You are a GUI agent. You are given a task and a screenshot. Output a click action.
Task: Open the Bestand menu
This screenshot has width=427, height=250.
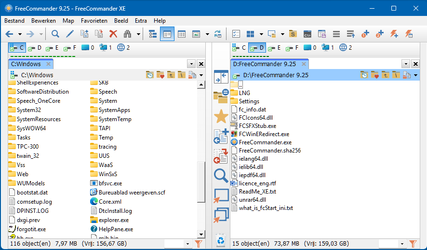click(x=14, y=21)
